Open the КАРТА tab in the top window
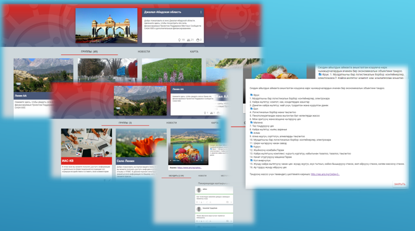 pyautogui.click(x=194, y=51)
